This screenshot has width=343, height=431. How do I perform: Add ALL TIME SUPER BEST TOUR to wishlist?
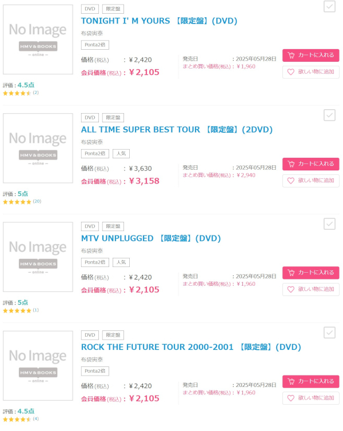tap(310, 181)
